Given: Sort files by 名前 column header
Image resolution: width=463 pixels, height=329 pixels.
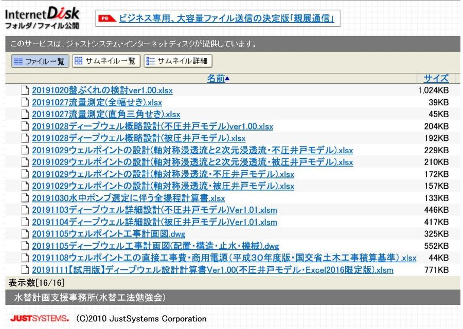Looking at the screenshot, I should pyautogui.click(x=216, y=79).
